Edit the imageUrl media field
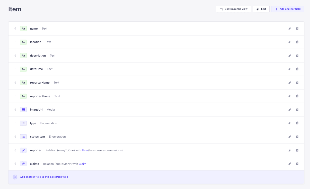Image resolution: width=310 pixels, height=189 pixels. point(290,110)
